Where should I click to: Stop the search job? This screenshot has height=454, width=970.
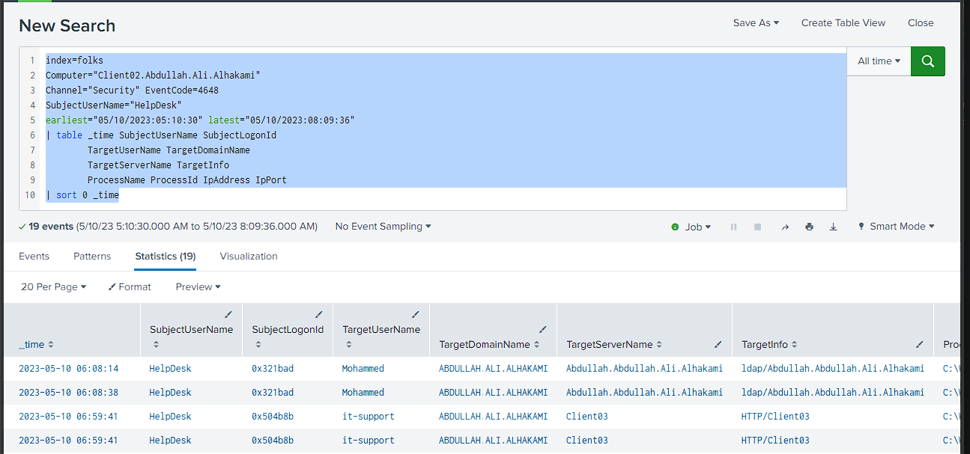pyautogui.click(x=757, y=227)
